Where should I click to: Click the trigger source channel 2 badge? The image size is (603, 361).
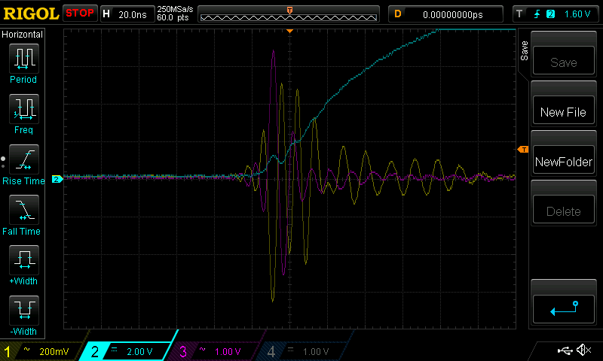pyautogui.click(x=550, y=14)
